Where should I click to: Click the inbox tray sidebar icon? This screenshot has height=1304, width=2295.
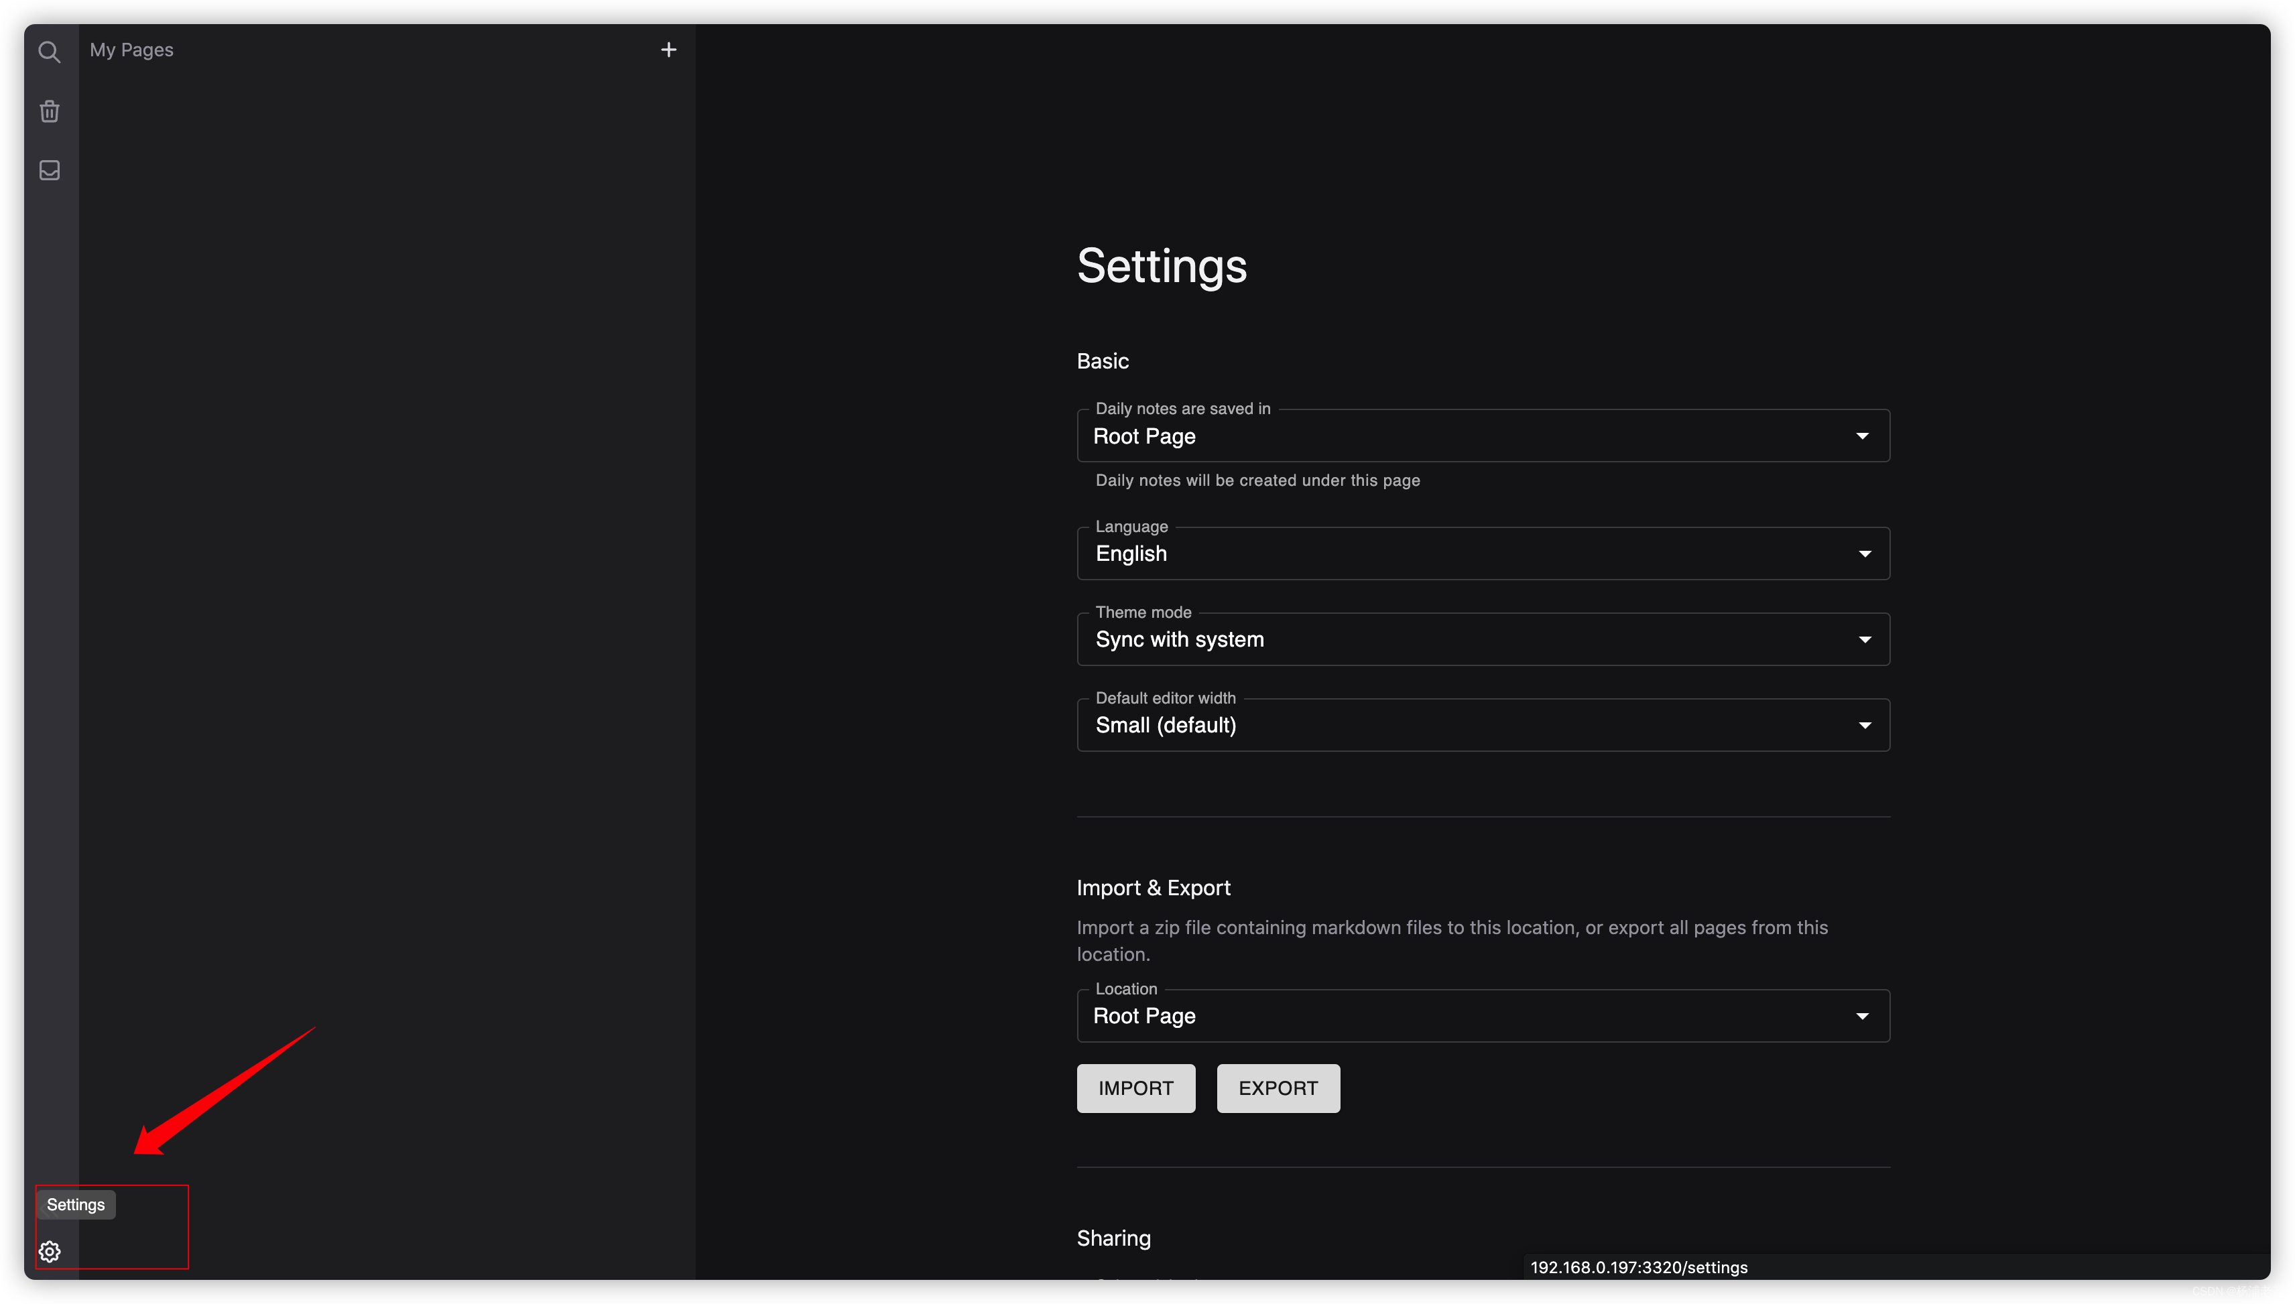pos(50,170)
